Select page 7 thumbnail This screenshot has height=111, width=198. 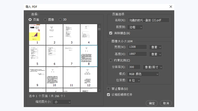coord(72,56)
